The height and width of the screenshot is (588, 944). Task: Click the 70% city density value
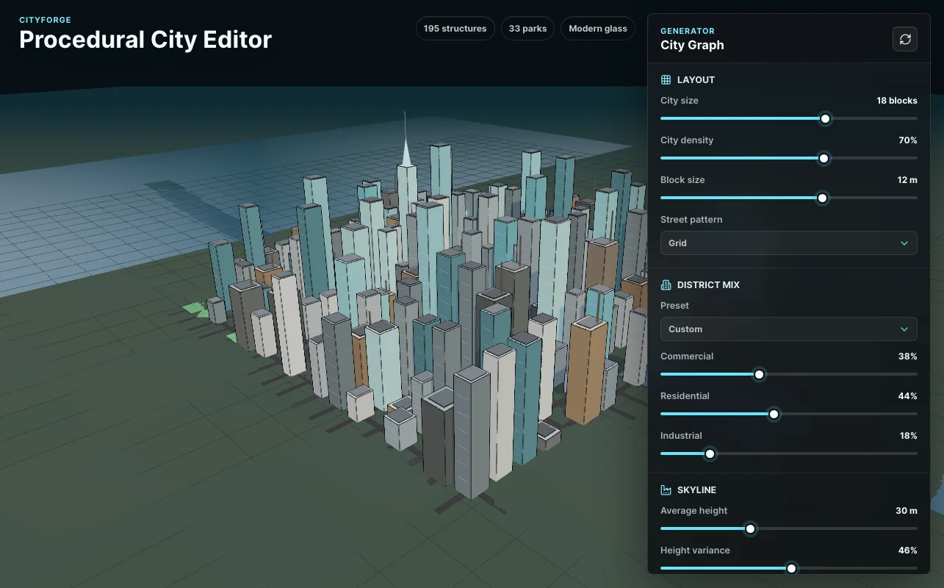pyautogui.click(x=908, y=140)
